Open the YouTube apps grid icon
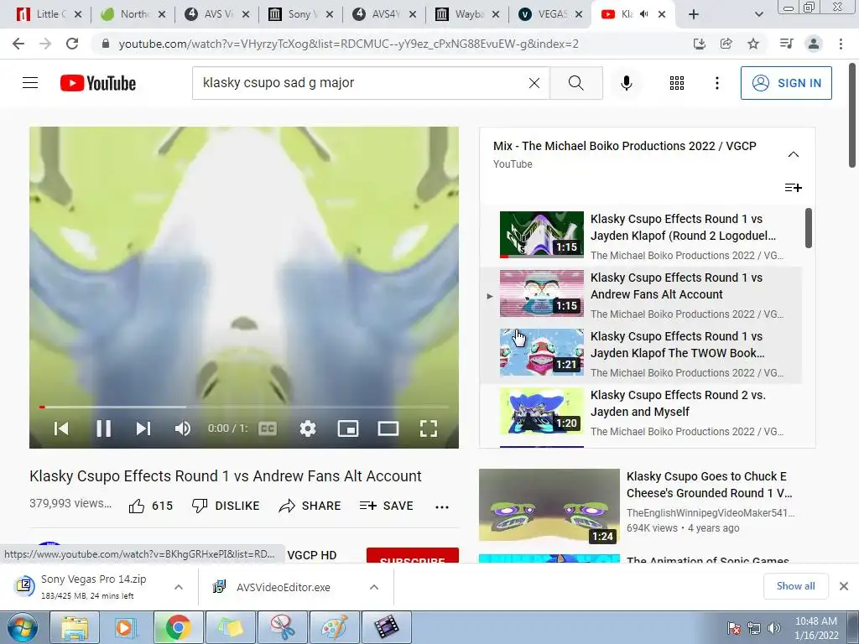 click(677, 83)
